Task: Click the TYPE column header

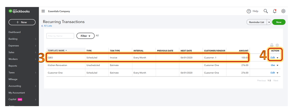Action: click(89, 51)
